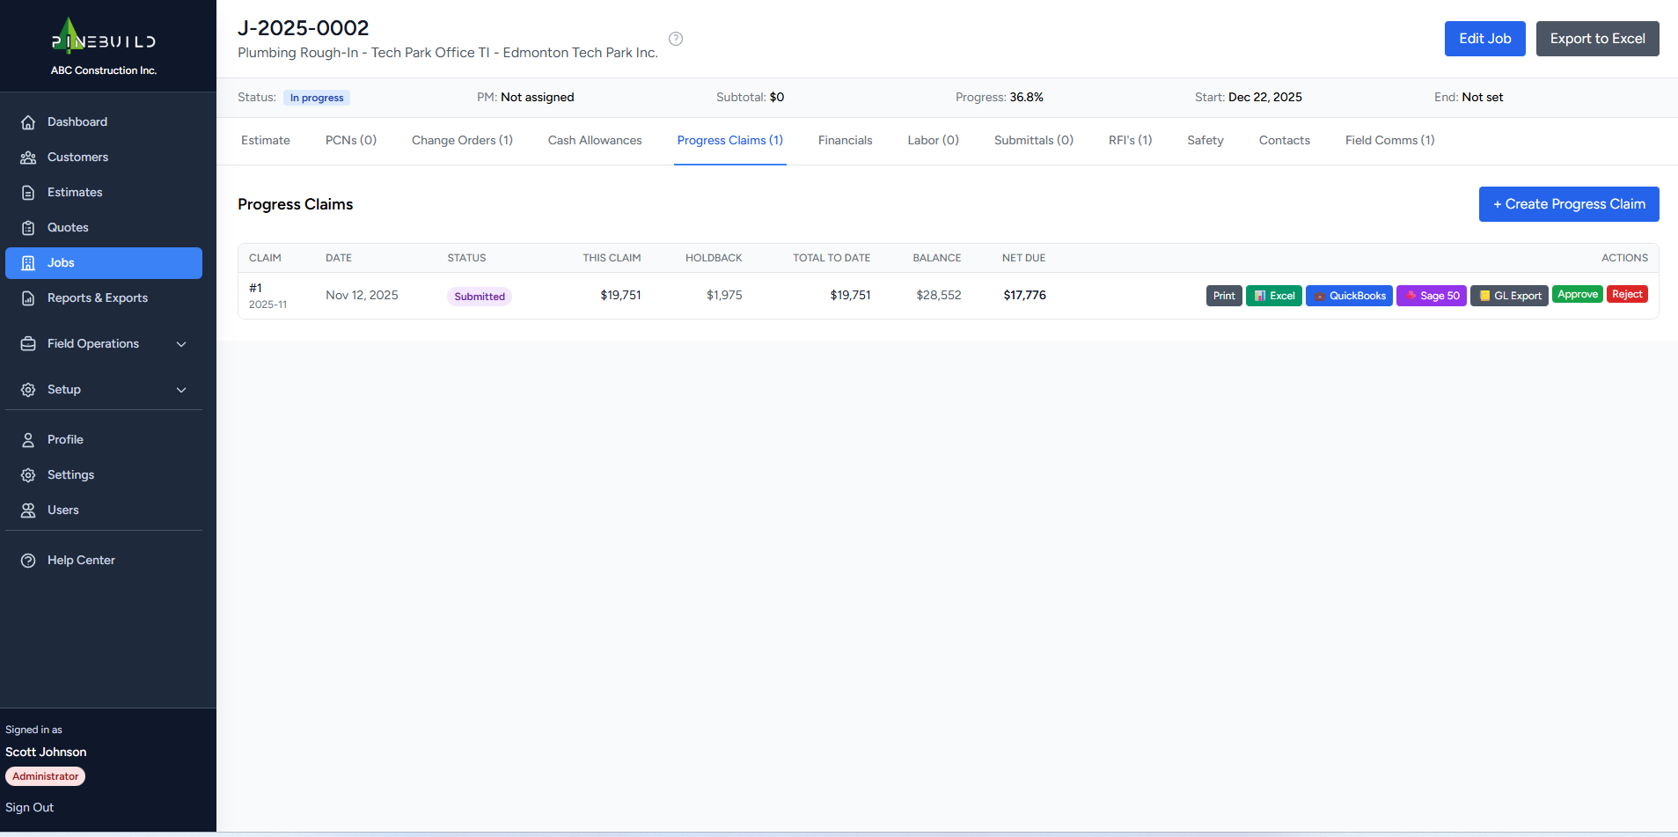This screenshot has width=1678, height=837.
Task: Approve the submitted progress claim
Action: (x=1578, y=294)
